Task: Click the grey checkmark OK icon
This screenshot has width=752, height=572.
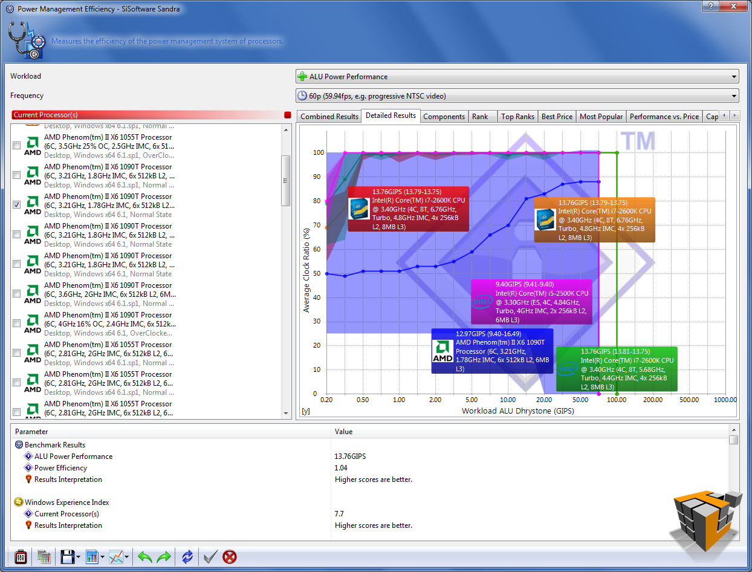Action: 210,557
